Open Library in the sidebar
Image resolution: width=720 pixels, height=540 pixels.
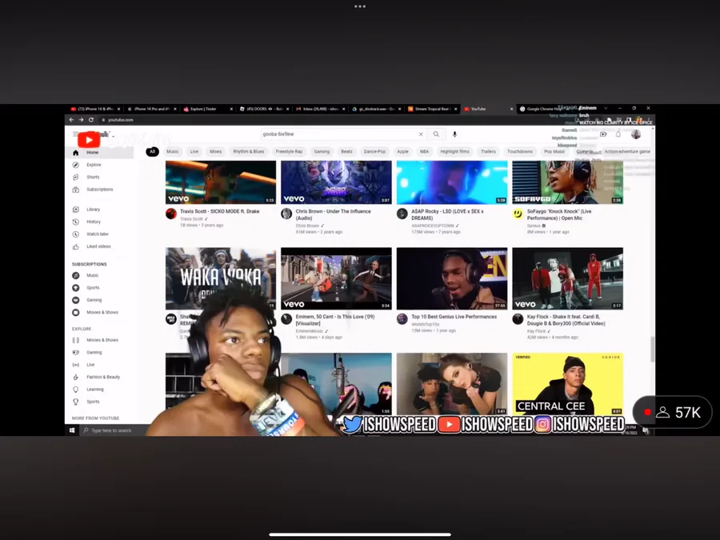pos(93,210)
